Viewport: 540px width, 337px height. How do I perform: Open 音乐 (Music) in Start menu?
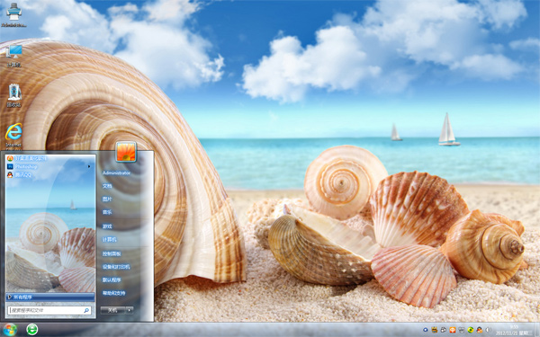pos(107,212)
